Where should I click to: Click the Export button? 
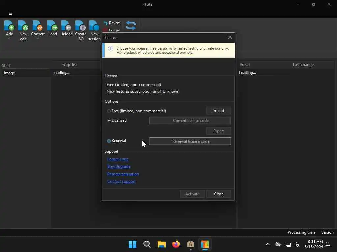coord(219,131)
